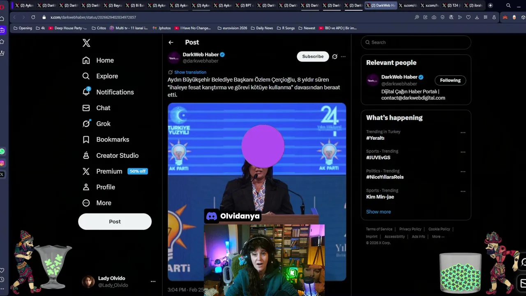Open the More menu in the sidebar

[97, 203]
